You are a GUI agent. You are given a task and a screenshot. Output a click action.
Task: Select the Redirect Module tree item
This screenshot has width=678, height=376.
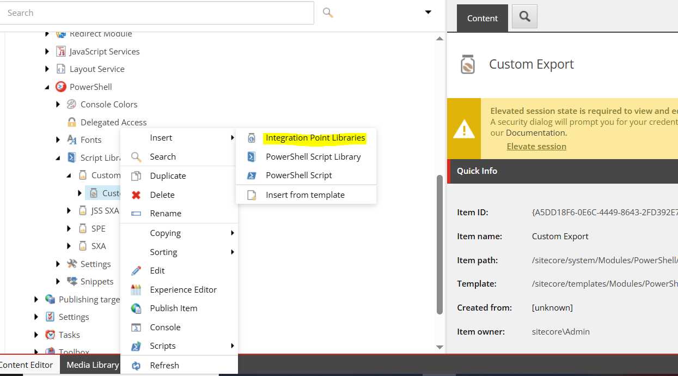click(x=101, y=34)
